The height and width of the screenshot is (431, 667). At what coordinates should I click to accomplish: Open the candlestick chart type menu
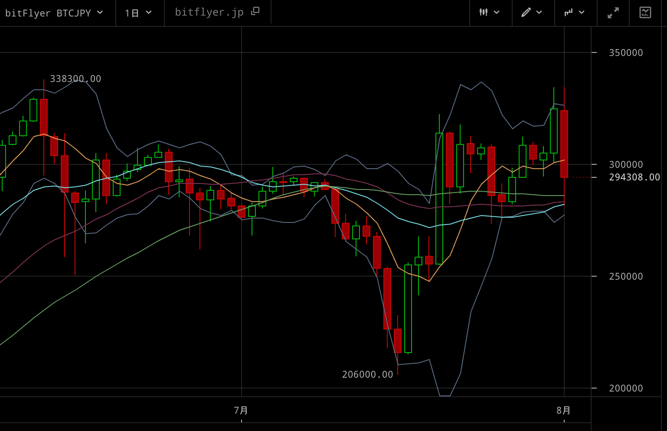484,12
